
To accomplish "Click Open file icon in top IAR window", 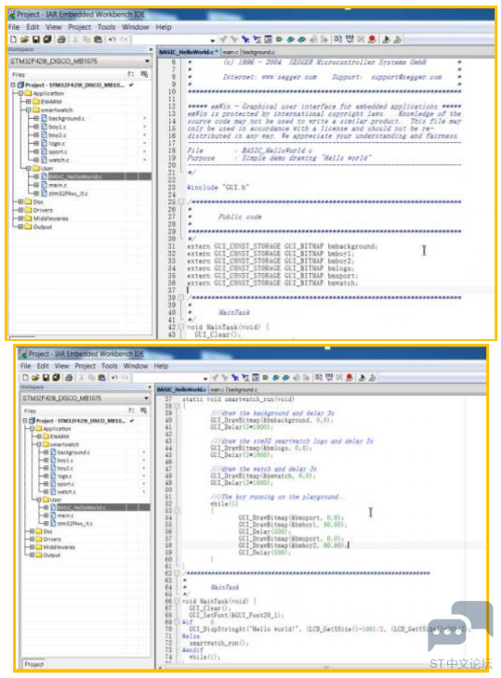I will (24, 39).
